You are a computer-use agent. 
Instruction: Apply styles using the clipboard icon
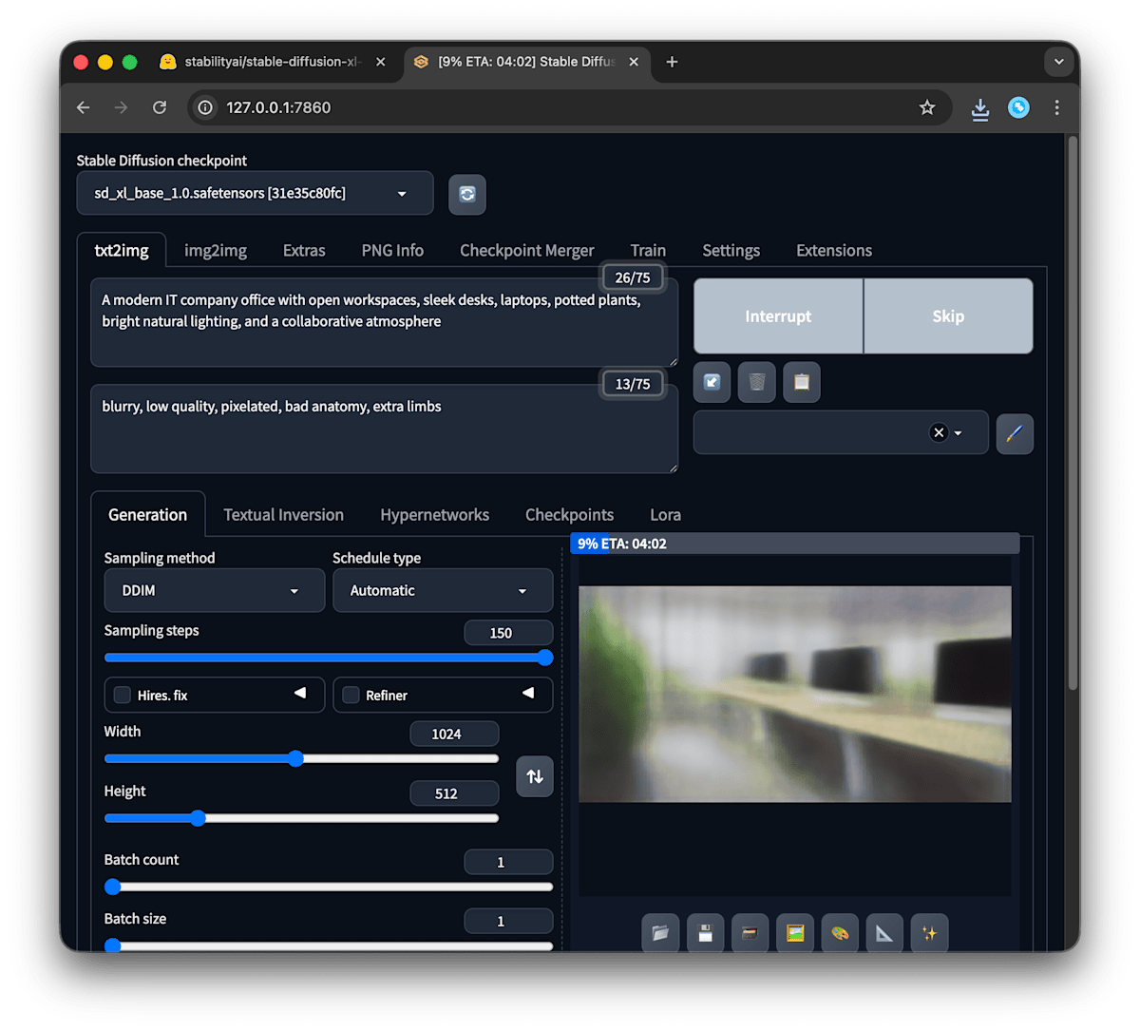802,382
